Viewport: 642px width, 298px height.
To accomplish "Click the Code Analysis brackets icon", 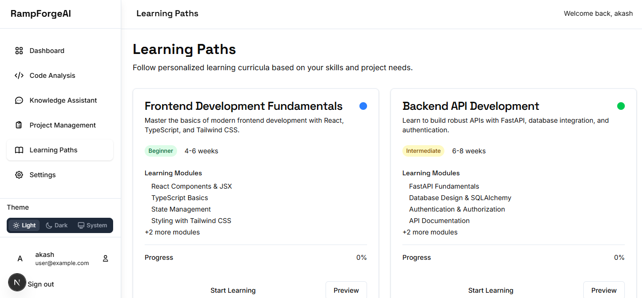I will (19, 75).
